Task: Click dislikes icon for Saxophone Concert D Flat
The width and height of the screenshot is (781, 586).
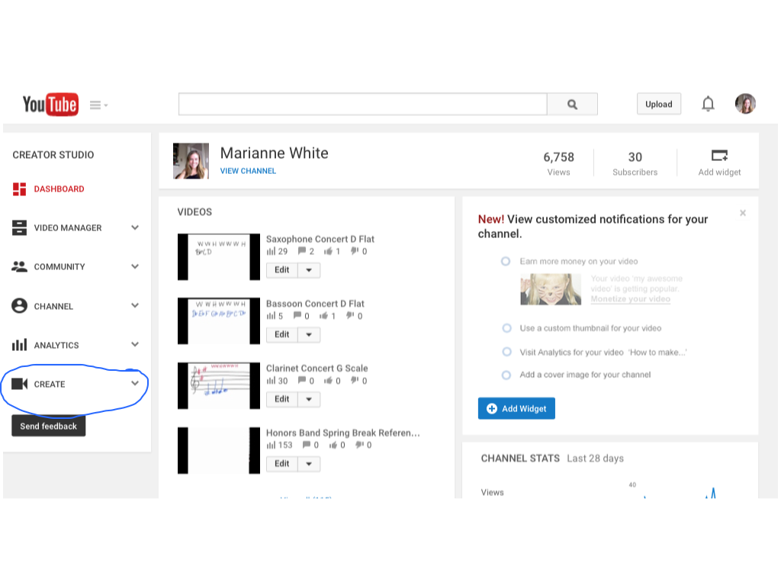Action: [x=355, y=250]
